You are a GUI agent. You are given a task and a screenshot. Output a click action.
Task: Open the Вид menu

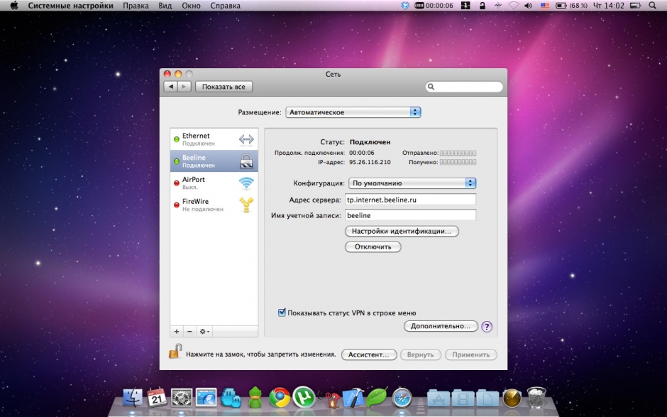(x=165, y=6)
